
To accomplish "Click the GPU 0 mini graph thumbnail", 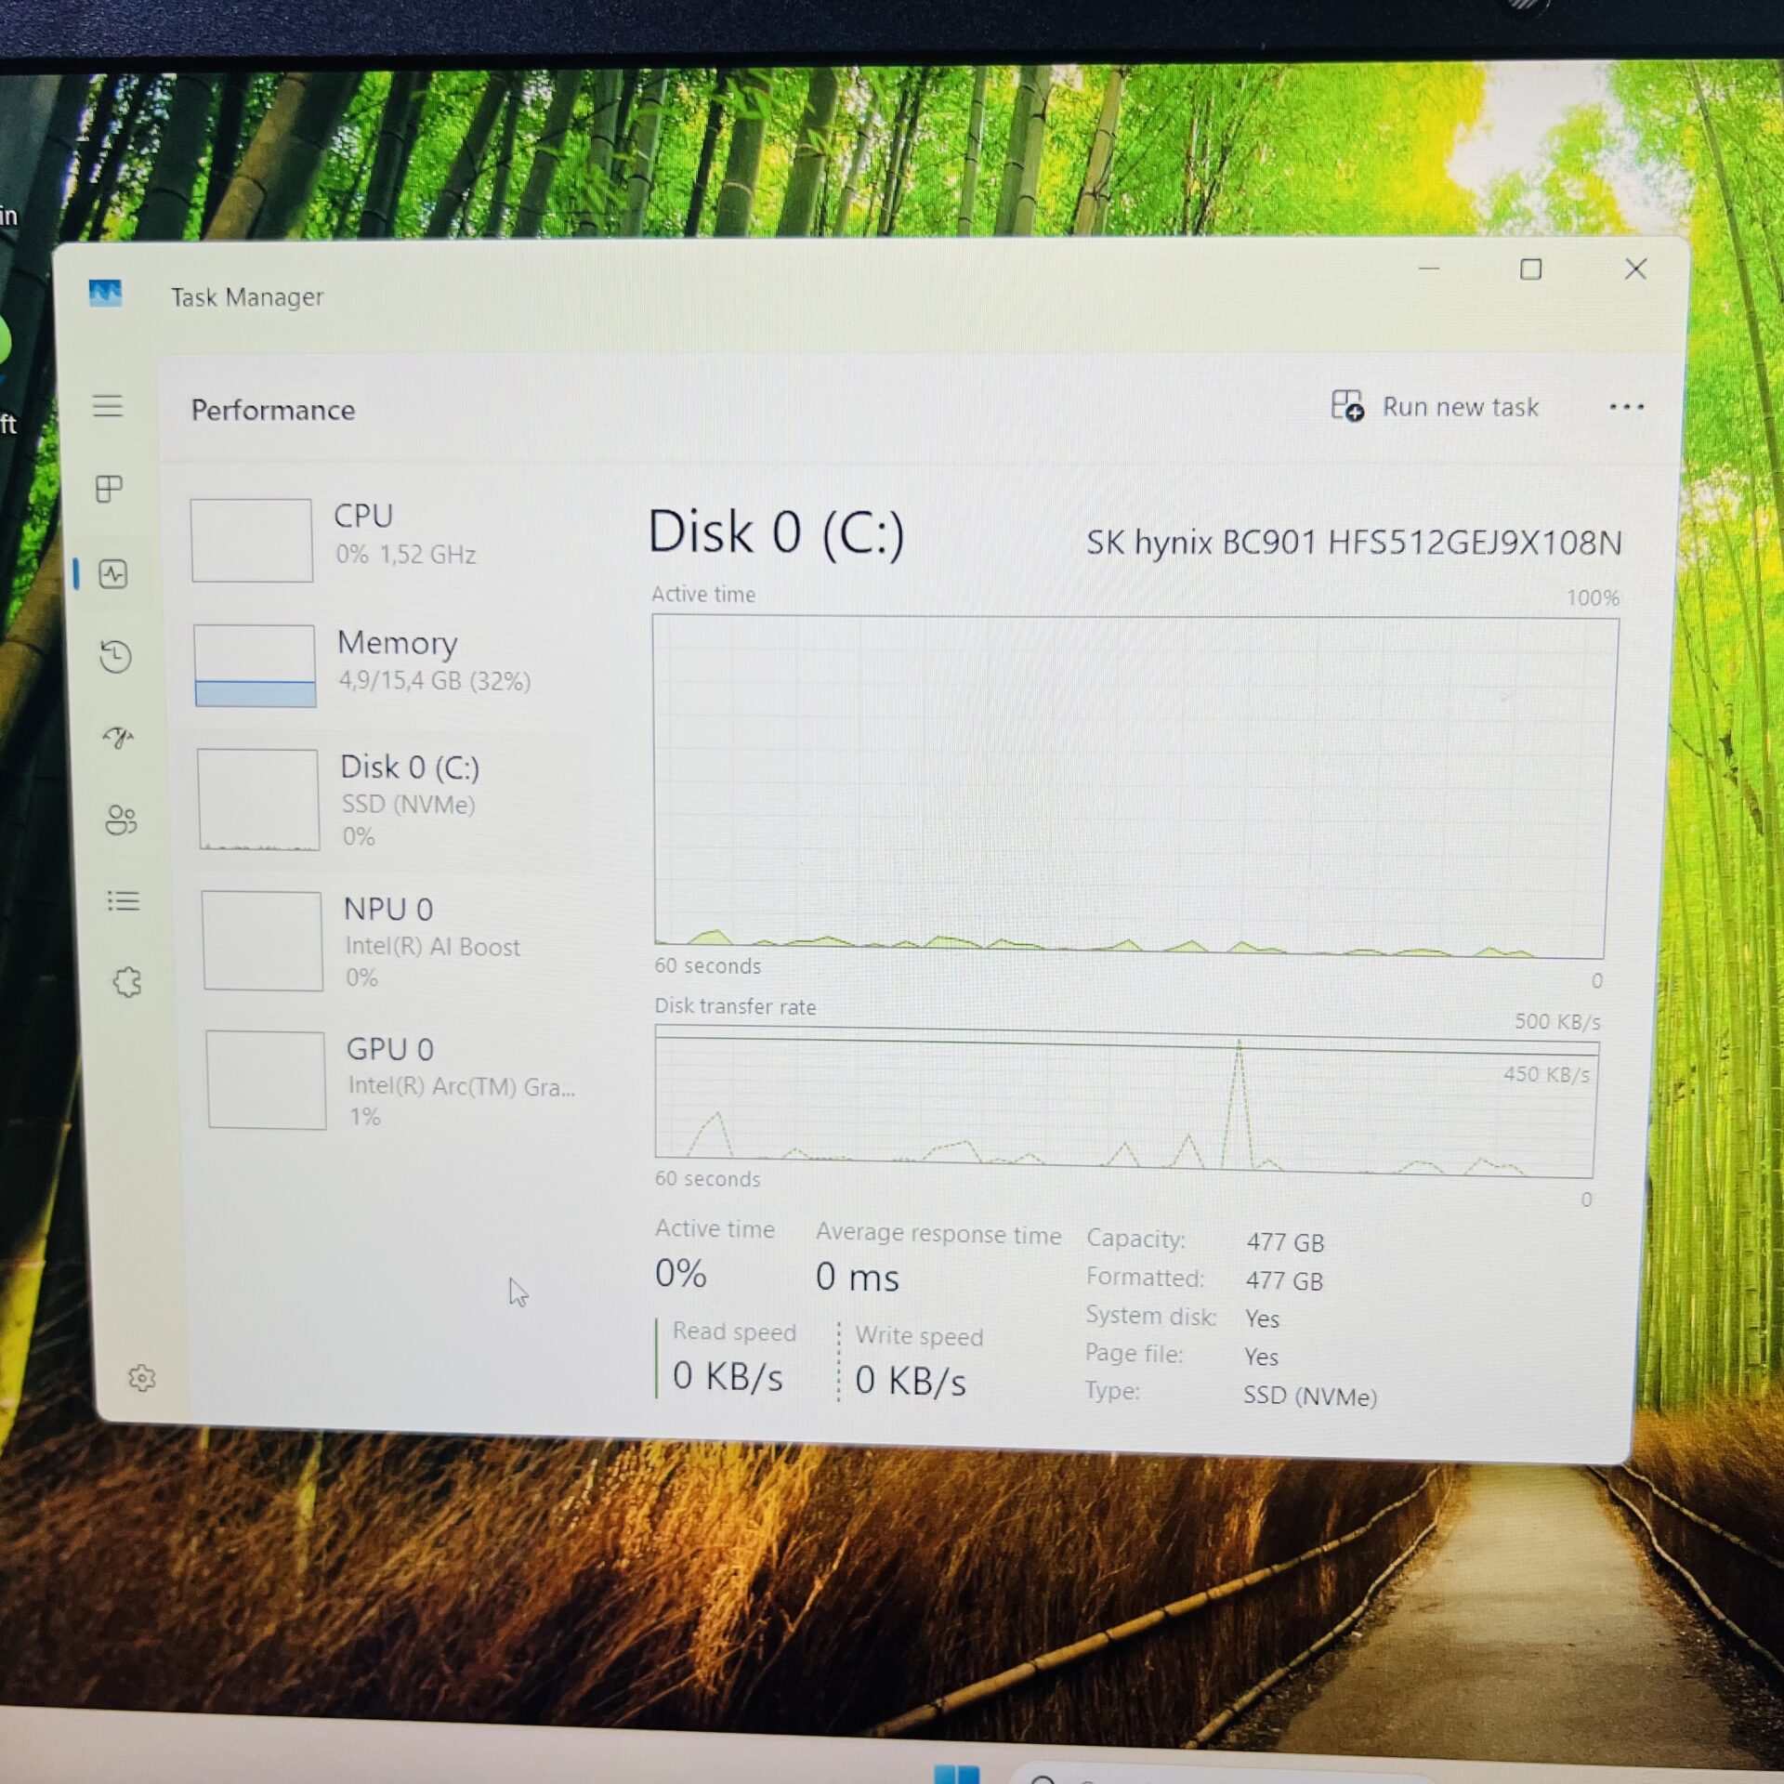I will 266,1080.
